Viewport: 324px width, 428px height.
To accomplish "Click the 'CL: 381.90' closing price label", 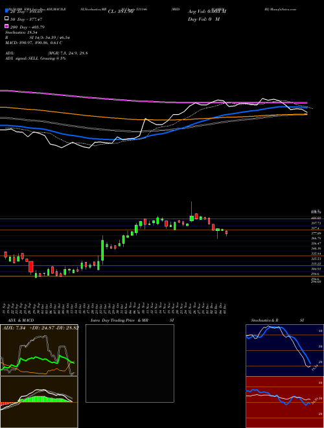I will tap(121, 12).
